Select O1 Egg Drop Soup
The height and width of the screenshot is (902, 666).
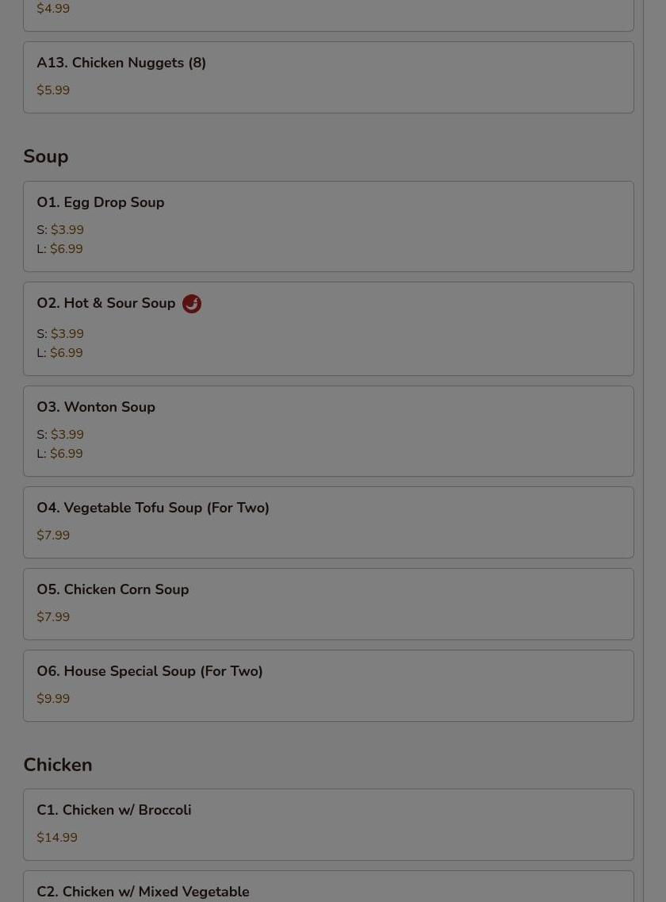tap(101, 203)
